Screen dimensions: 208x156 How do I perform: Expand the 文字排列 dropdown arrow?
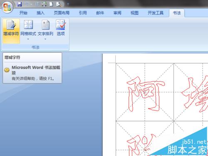(x=45, y=39)
